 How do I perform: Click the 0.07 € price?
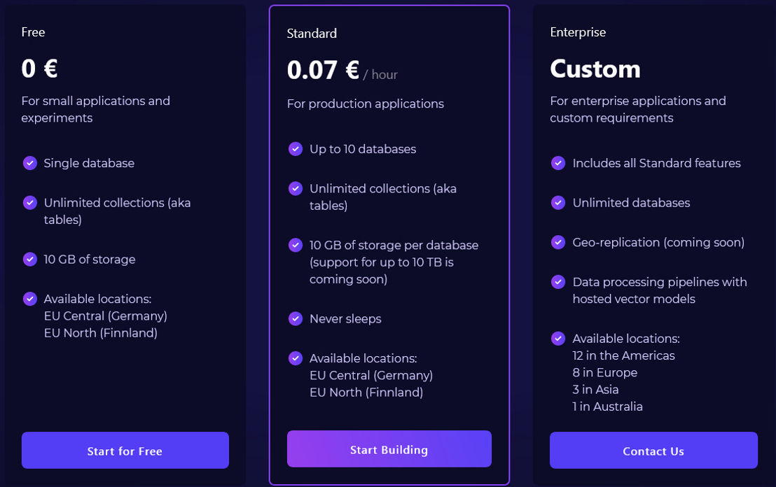click(323, 70)
